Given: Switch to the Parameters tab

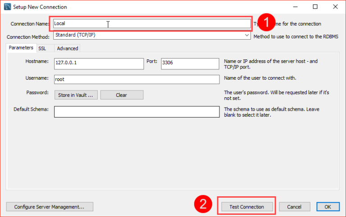Looking at the screenshot, I should tap(21, 48).
